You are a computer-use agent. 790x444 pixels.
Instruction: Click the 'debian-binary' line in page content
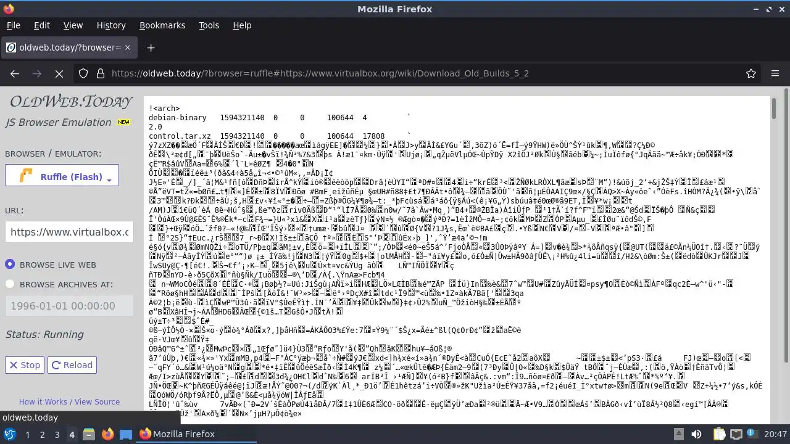coord(178,118)
